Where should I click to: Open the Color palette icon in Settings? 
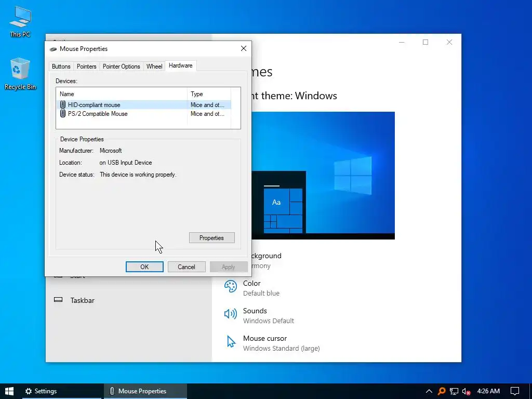230,287
